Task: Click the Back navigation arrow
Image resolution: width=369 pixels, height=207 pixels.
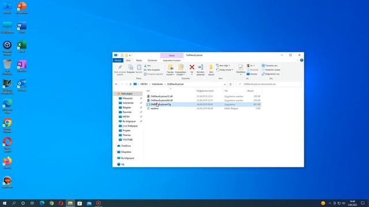Action: [116, 84]
